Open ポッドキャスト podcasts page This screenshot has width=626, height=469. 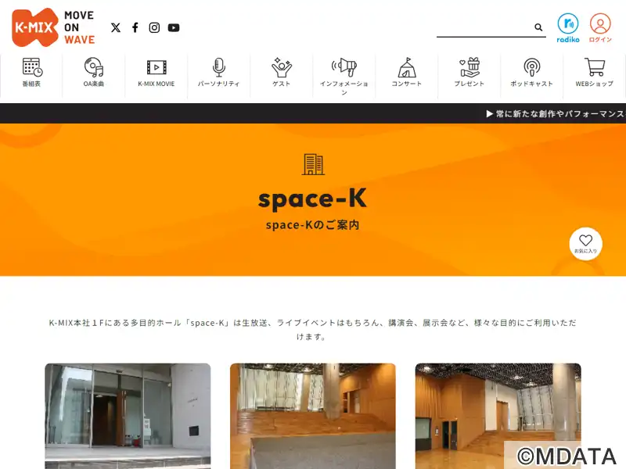[x=532, y=73]
